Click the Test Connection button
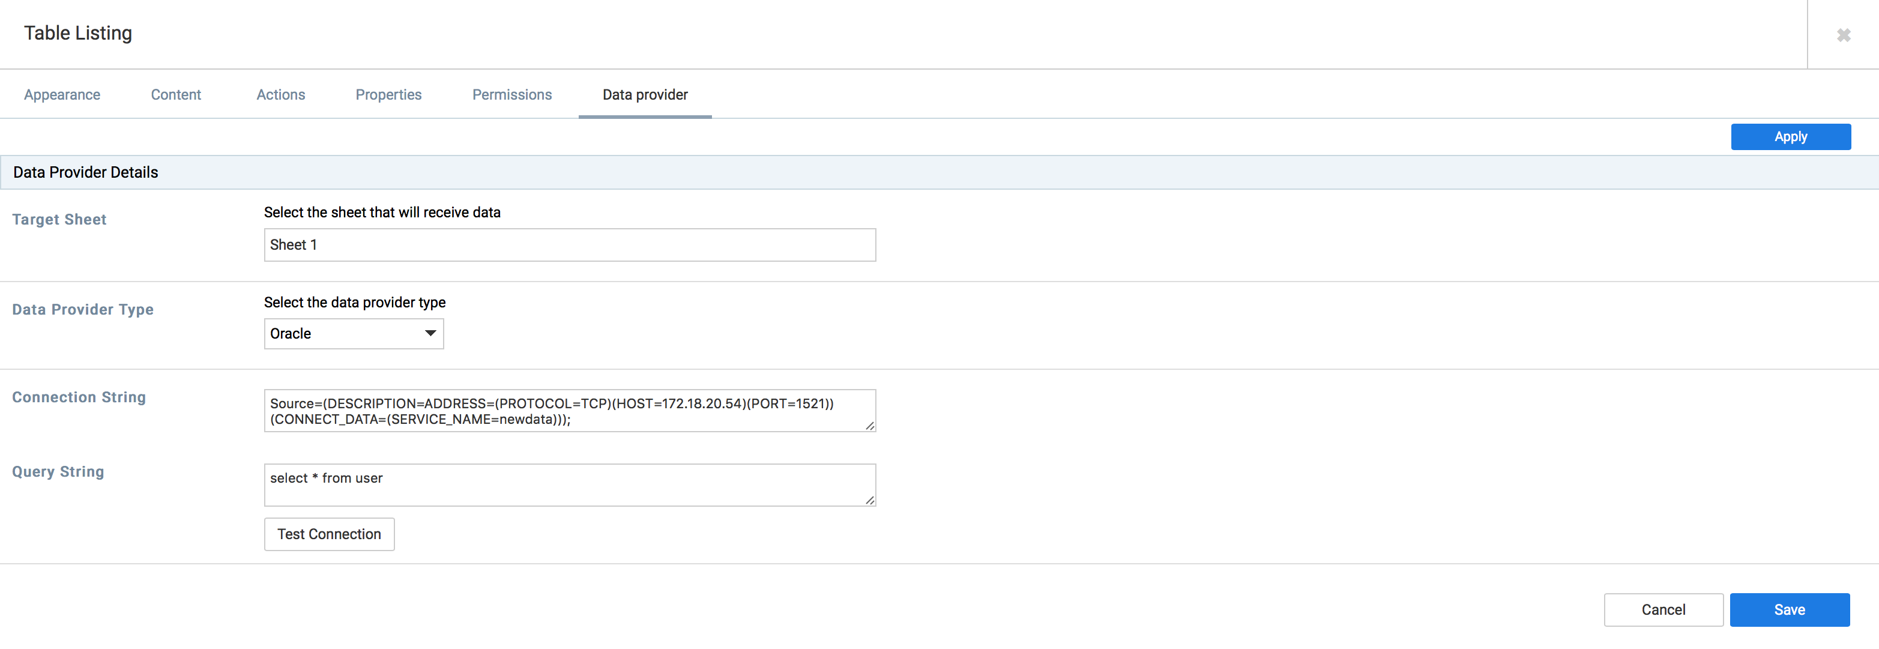The height and width of the screenshot is (649, 1879). click(x=329, y=534)
